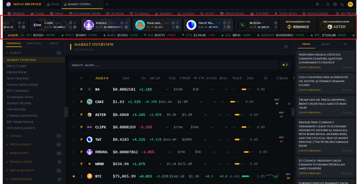The height and width of the screenshot is (184, 357).
Task: Toggle dark mode with the moon icon
Action: [x=342, y=4]
